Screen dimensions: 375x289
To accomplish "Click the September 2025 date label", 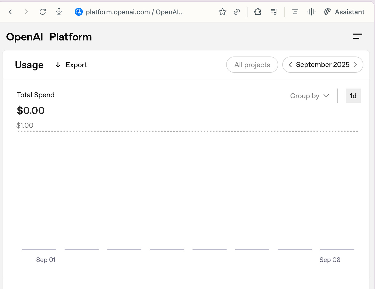I will click(x=323, y=65).
